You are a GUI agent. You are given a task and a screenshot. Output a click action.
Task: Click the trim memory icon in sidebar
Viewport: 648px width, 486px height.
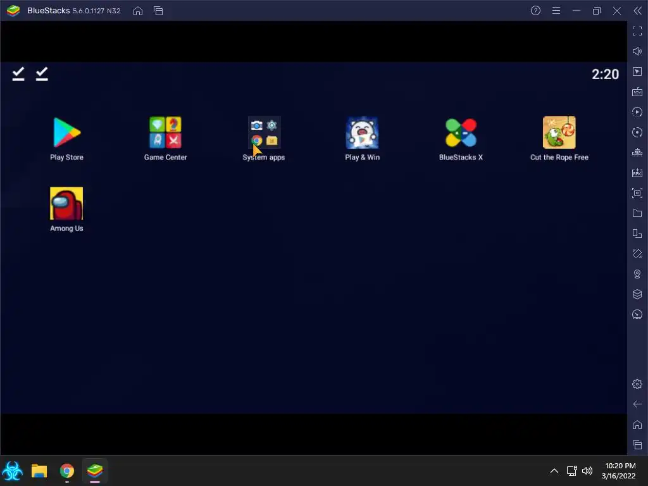[x=637, y=153]
